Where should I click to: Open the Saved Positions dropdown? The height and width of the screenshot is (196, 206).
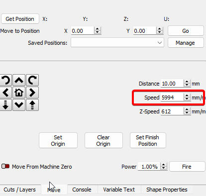(x=117, y=43)
